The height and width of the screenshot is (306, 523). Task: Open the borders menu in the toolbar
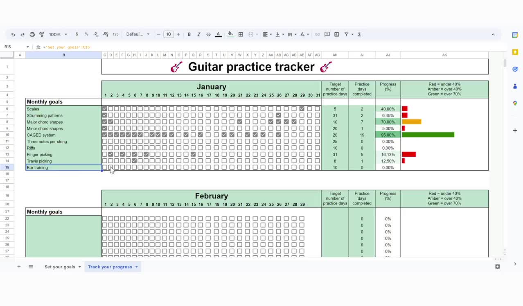coord(240,34)
